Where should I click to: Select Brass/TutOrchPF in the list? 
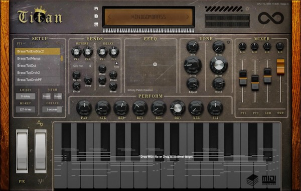pyautogui.click(x=38, y=80)
